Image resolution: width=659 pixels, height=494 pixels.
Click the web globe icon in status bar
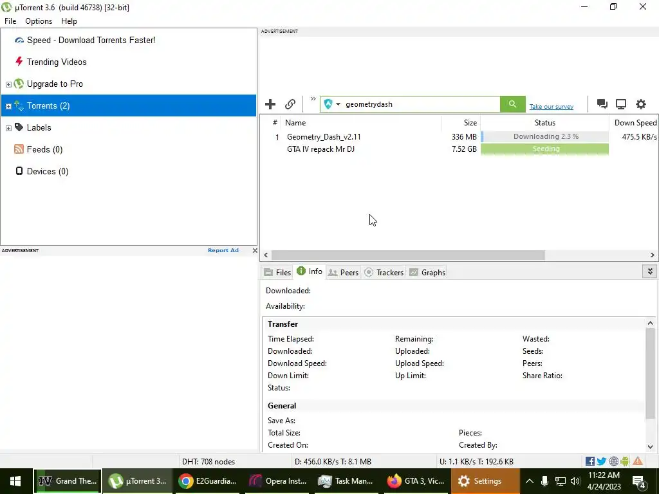(x=613, y=461)
